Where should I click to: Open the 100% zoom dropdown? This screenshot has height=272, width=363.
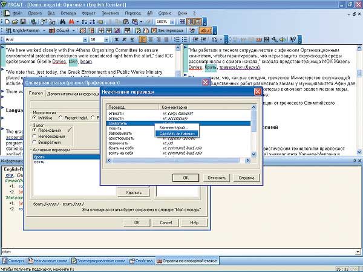172,22
